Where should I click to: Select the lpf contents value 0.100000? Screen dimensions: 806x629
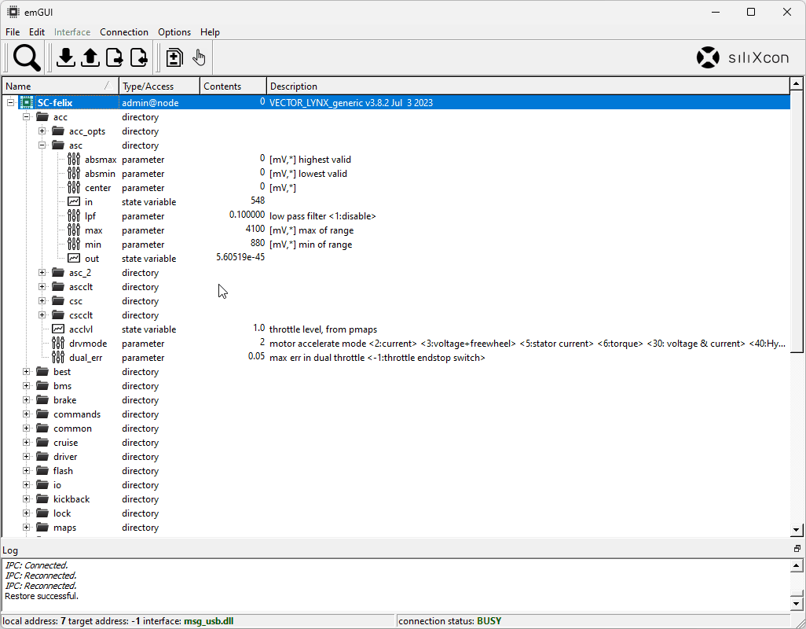tap(247, 215)
